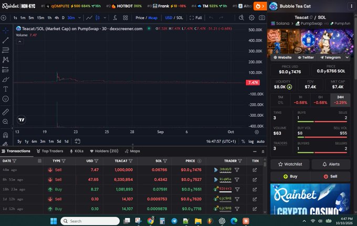Click the TradingView logo on chart
Image resolution: width=357 pixels, height=226 pixels.
[22, 120]
